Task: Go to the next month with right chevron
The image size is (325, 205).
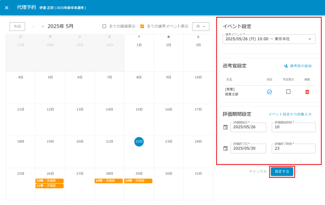Action: click(43, 26)
